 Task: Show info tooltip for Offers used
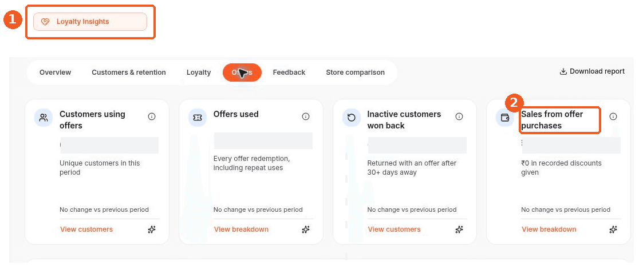[306, 116]
